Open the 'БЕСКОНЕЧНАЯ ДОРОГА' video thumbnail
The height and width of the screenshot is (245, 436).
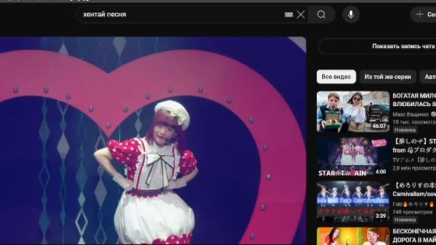353,236
